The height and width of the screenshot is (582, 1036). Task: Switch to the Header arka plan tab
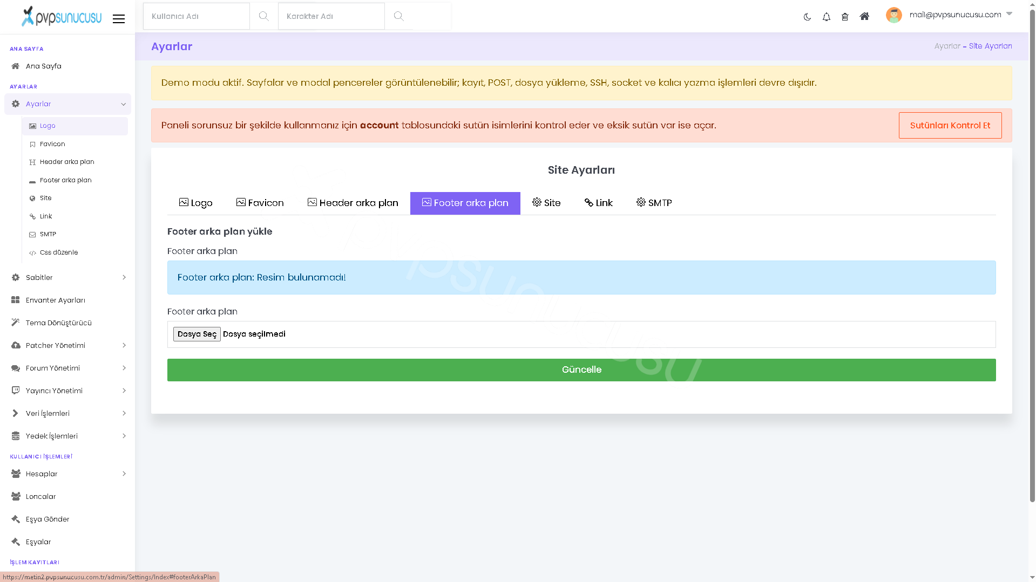353,203
